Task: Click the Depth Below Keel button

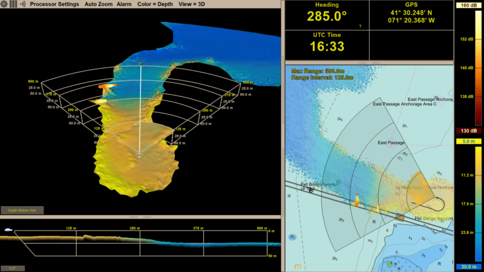Action: pos(22,210)
